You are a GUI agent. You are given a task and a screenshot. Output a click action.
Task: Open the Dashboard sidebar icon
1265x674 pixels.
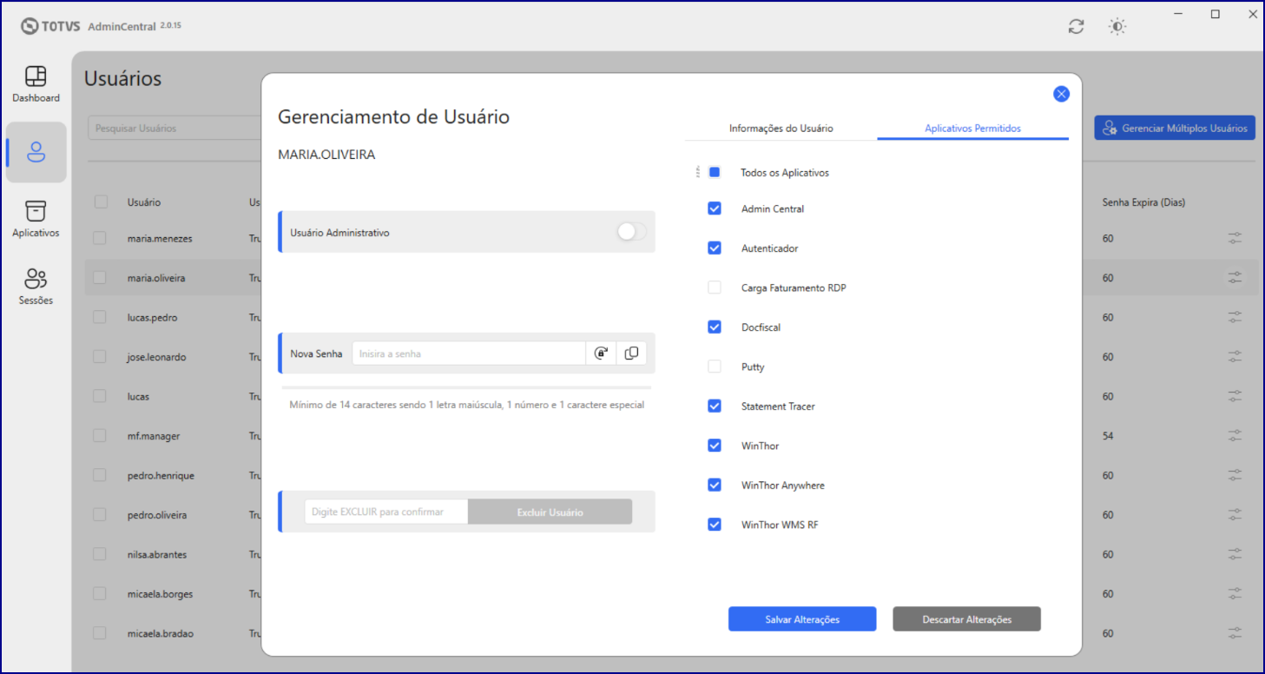pos(36,84)
